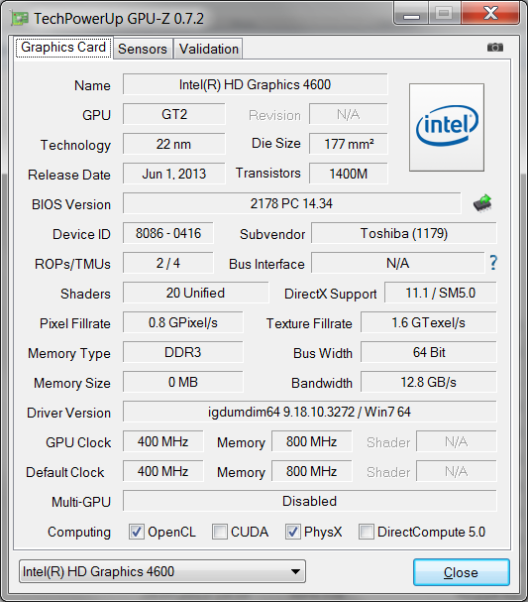
Task: Click the Bus Interface question mark icon
Action: point(493,263)
